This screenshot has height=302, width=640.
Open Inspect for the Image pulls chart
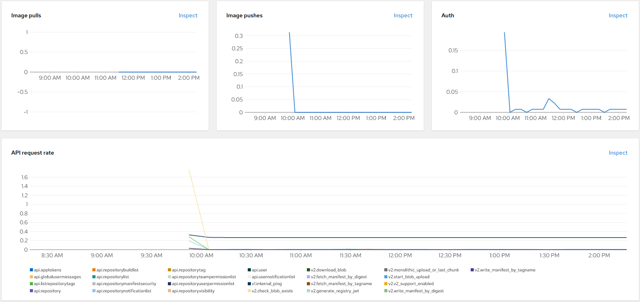click(x=188, y=15)
